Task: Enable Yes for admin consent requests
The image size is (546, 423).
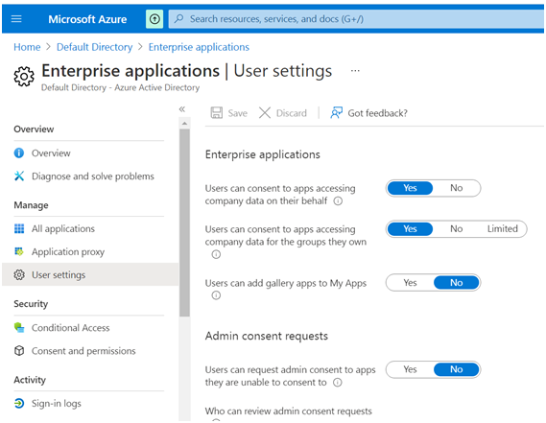Action: (x=410, y=369)
